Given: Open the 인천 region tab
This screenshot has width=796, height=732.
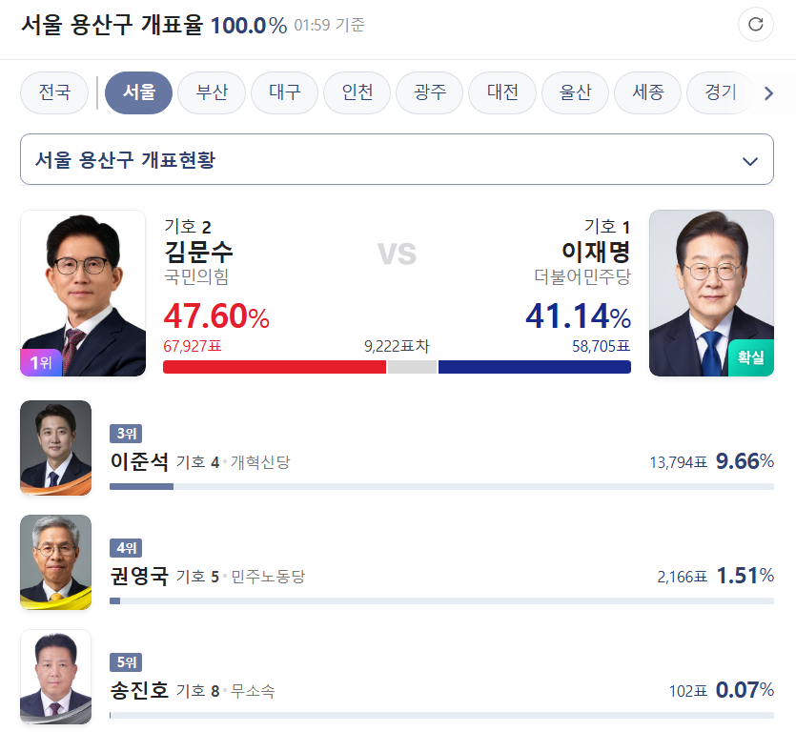Looking at the screenshot, I should click(x=357, y=93).
